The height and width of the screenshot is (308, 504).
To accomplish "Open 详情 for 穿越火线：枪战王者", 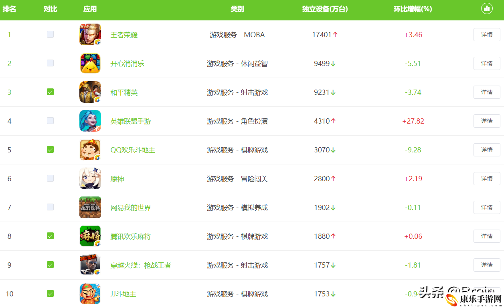I will click(487, 265).
